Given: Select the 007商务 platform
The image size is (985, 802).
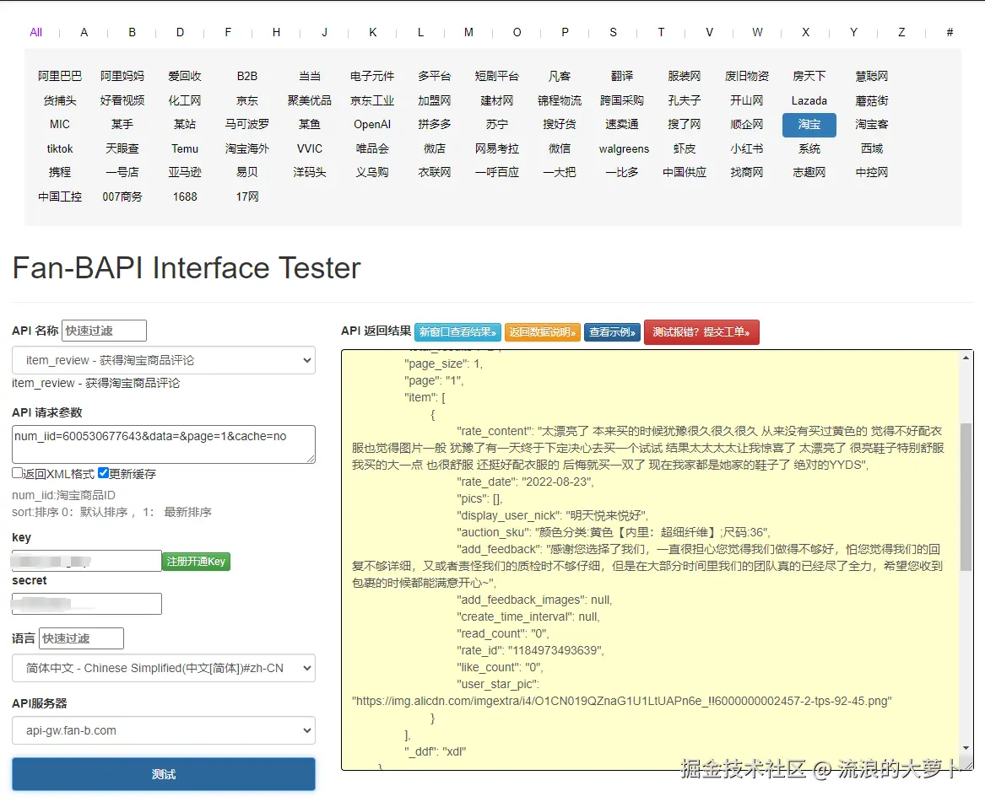Looking at the screenshot, I should (x=122, y=196).
